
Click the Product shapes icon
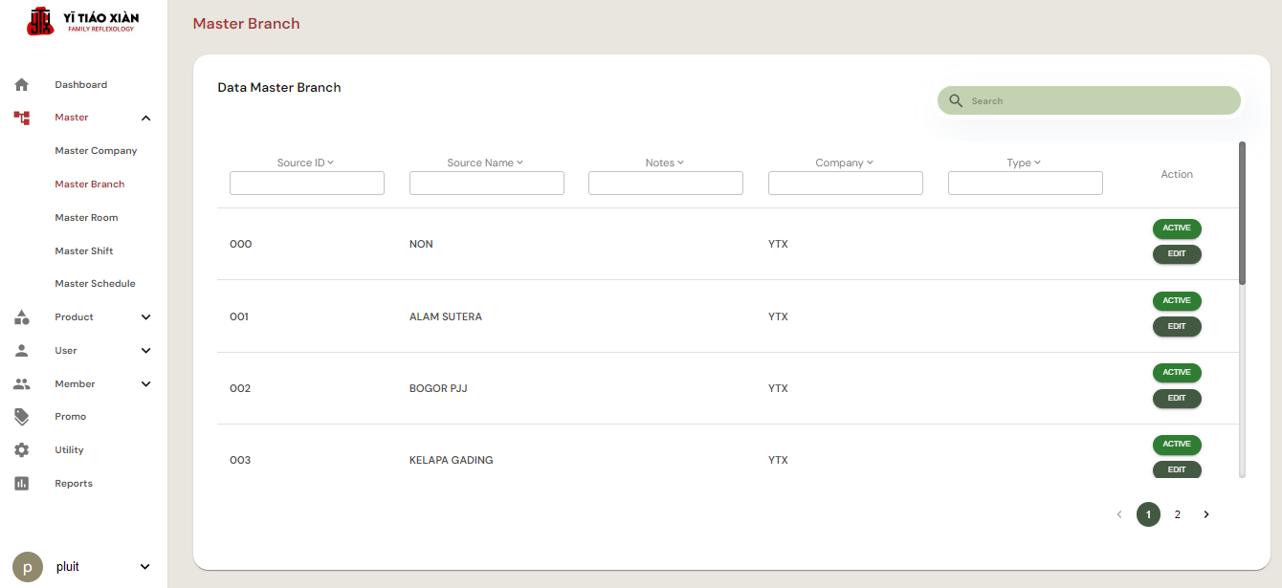22,317
